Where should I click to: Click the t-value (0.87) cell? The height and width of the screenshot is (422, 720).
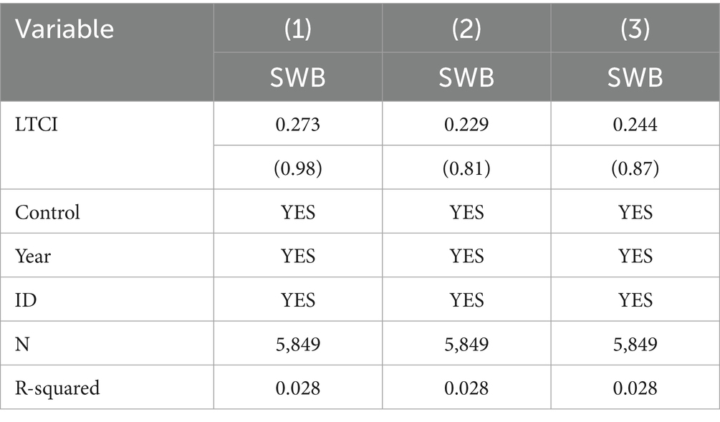(x=635, y=168)
